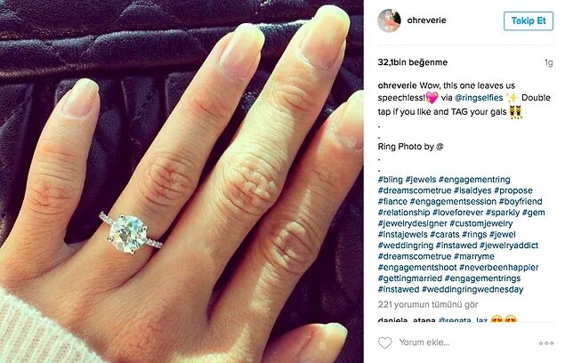565x363 pixels.
Task: Open the ohreverie profile avatar
Action: click(389, 20)
